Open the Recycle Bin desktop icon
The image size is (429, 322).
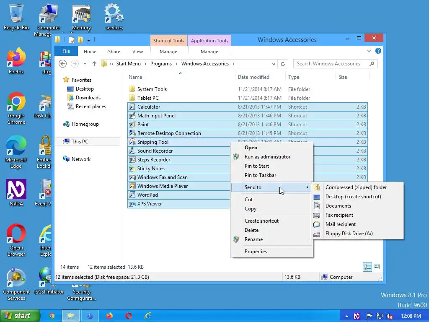16,16
